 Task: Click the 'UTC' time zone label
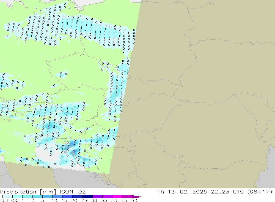click(x=238, y=192)
